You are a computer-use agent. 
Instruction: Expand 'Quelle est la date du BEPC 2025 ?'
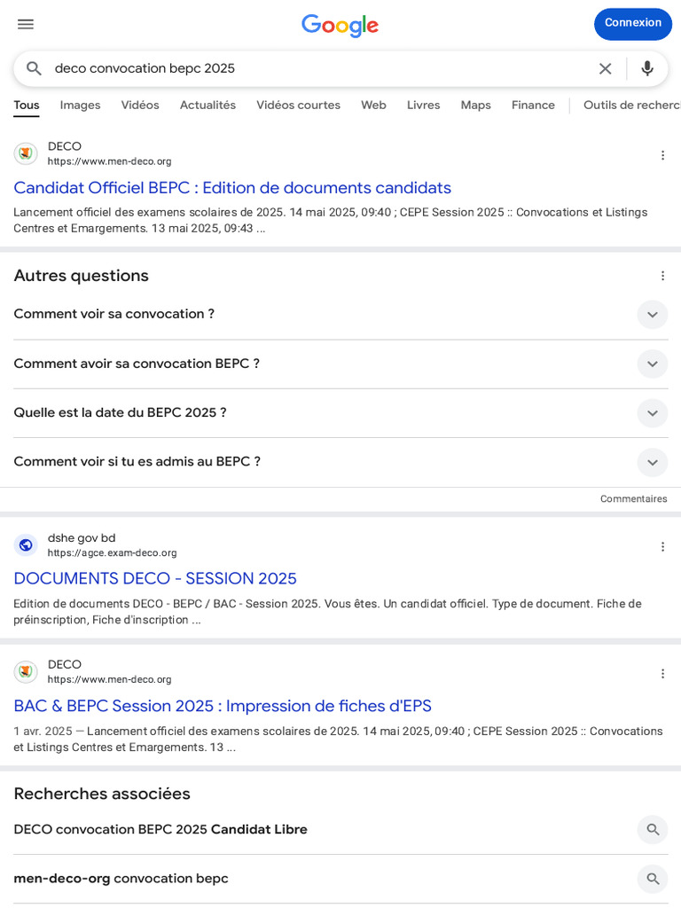click(x=652, y=413)
